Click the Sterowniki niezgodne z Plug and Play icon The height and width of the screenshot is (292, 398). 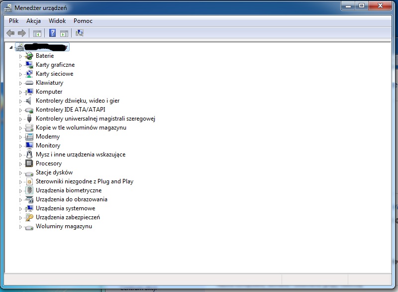point(29,181)
